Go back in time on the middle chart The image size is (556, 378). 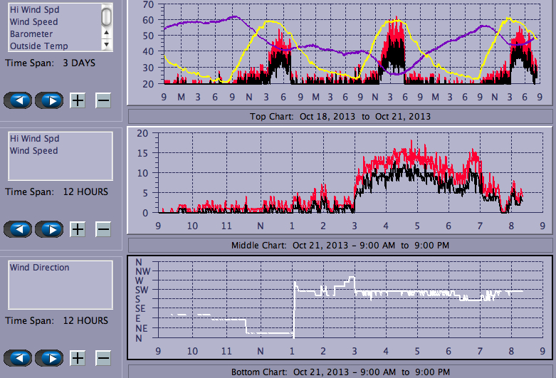click(x=19, y=229)
